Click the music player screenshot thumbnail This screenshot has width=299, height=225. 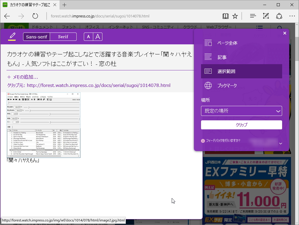[44, 125]
